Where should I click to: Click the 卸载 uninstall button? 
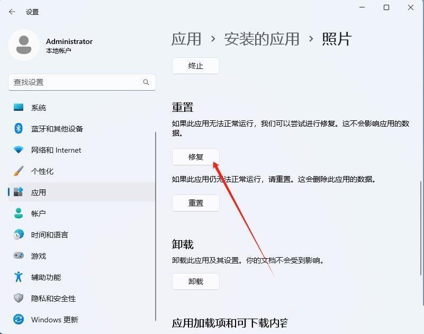pos(196,282)
